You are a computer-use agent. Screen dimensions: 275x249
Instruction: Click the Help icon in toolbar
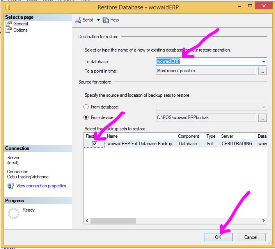[105, 20]
